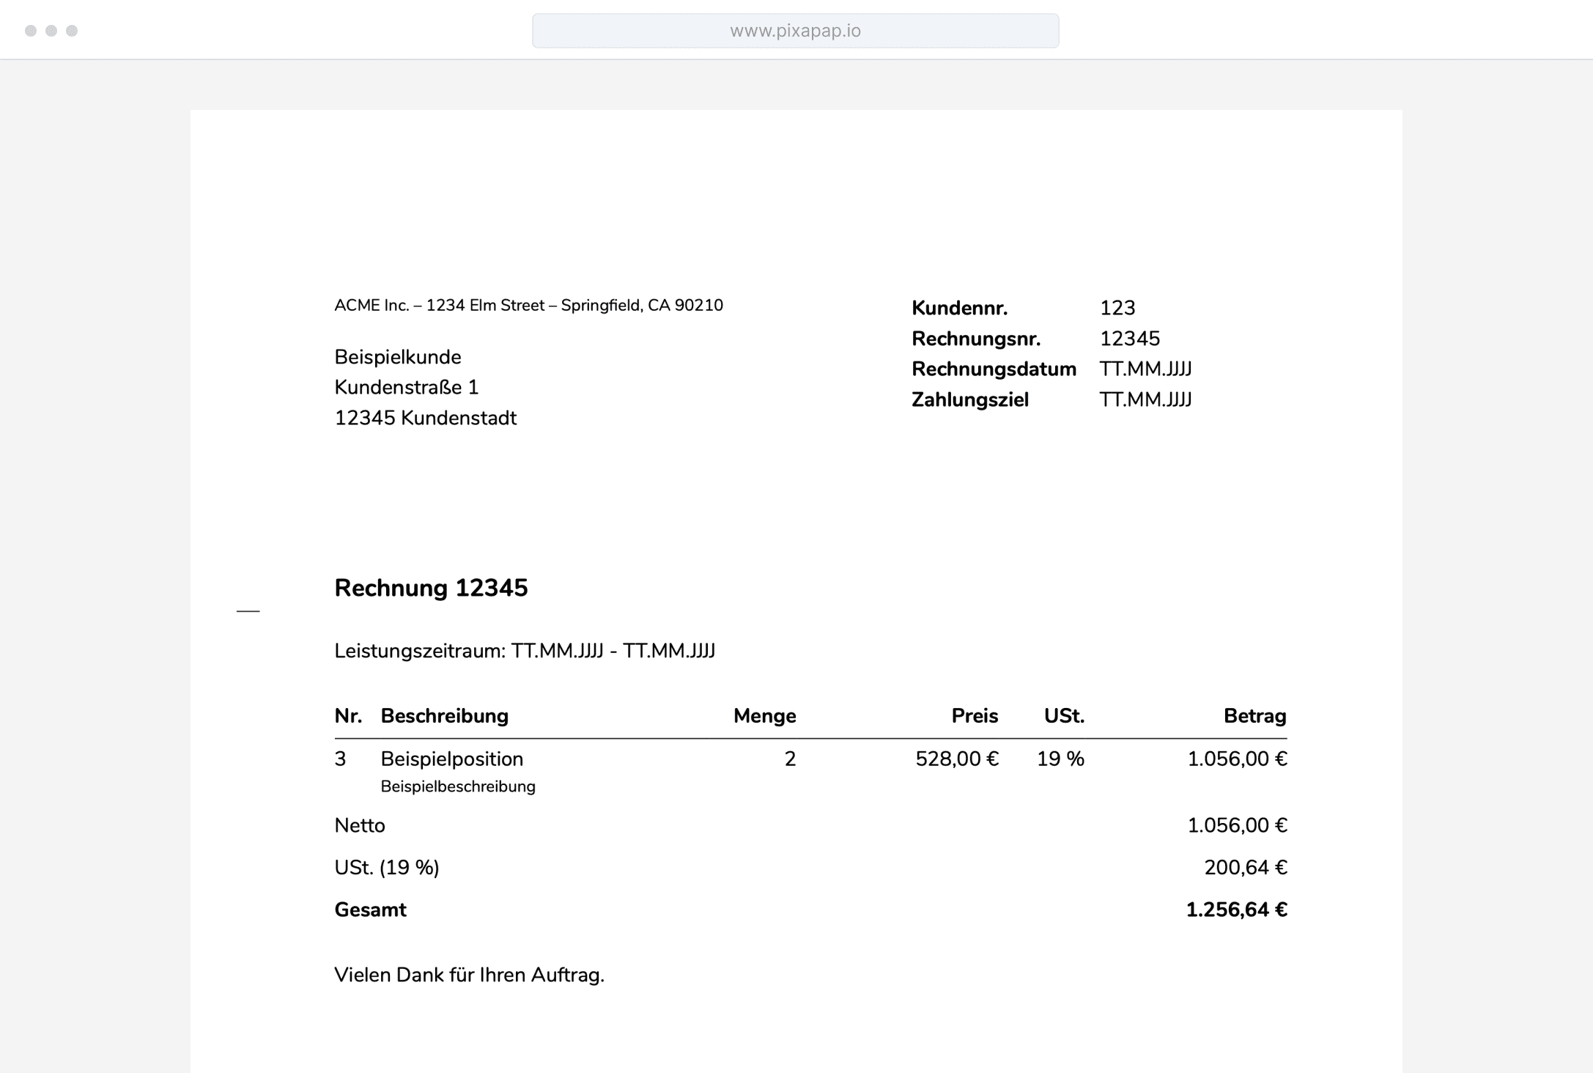
Task: Click the Zahlungsziel date placeholder
Action: tap(1145, 399)
